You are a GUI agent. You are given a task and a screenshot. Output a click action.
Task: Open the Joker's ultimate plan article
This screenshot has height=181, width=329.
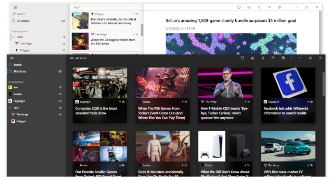[x=105, y=21]
